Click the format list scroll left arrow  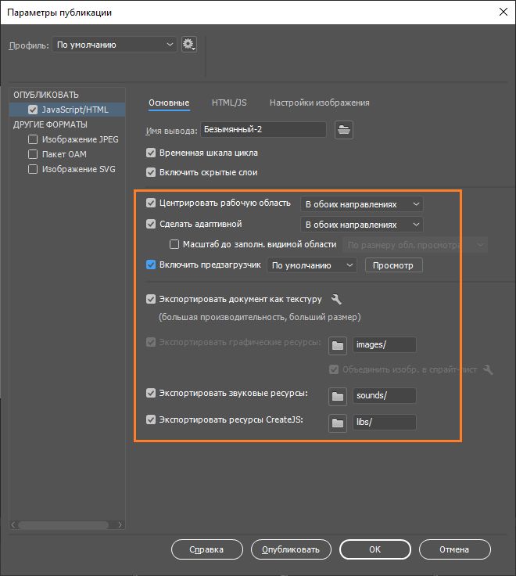[13, 525]
